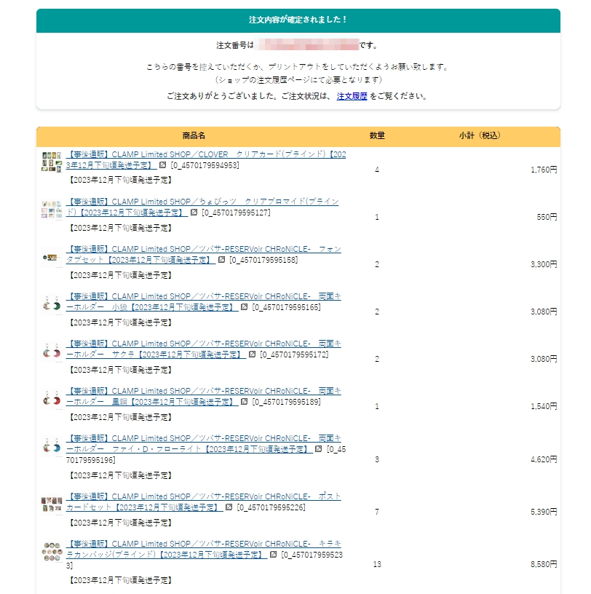Image resolution: width=591 pixels, height=594 pixels.
Task: Click the 商品名 column header
Action: pos(194,135)
